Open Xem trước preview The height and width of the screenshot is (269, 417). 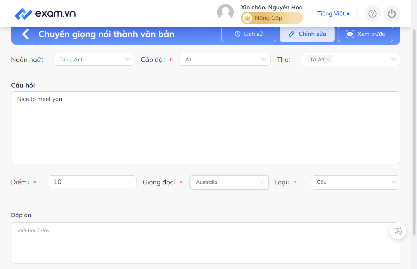tap(366, 34)
